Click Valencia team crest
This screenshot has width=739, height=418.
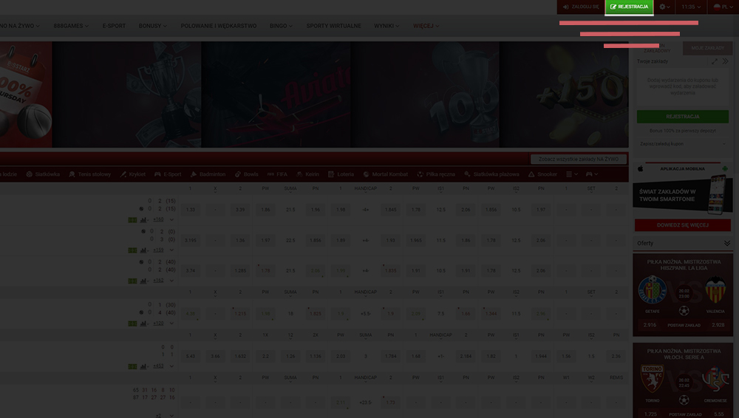(715, 289)
